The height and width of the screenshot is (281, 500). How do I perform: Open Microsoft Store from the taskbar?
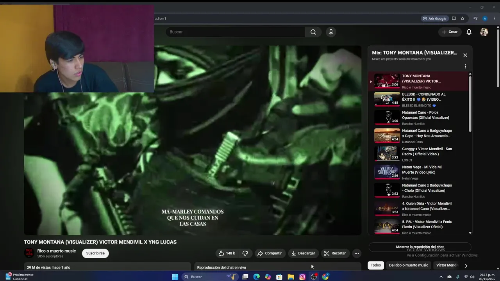pyautogui.click(x=279, y=277)
